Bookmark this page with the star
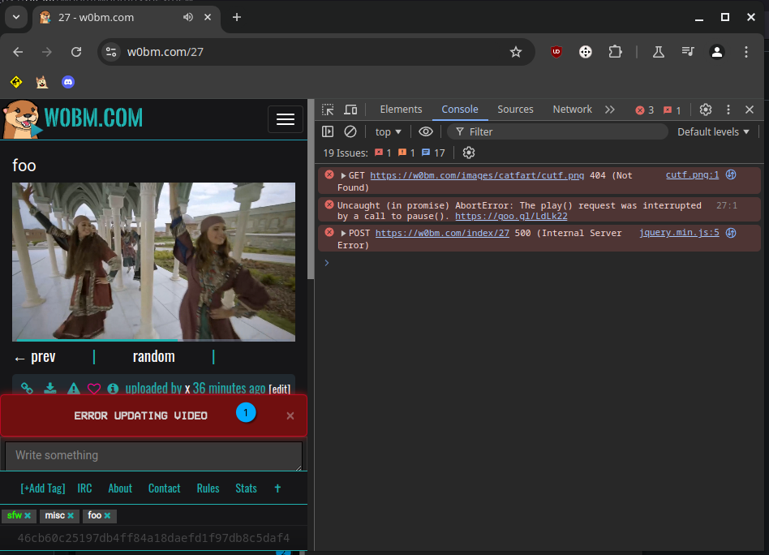This screenshot has height=555, width=769. click(515, 52)
